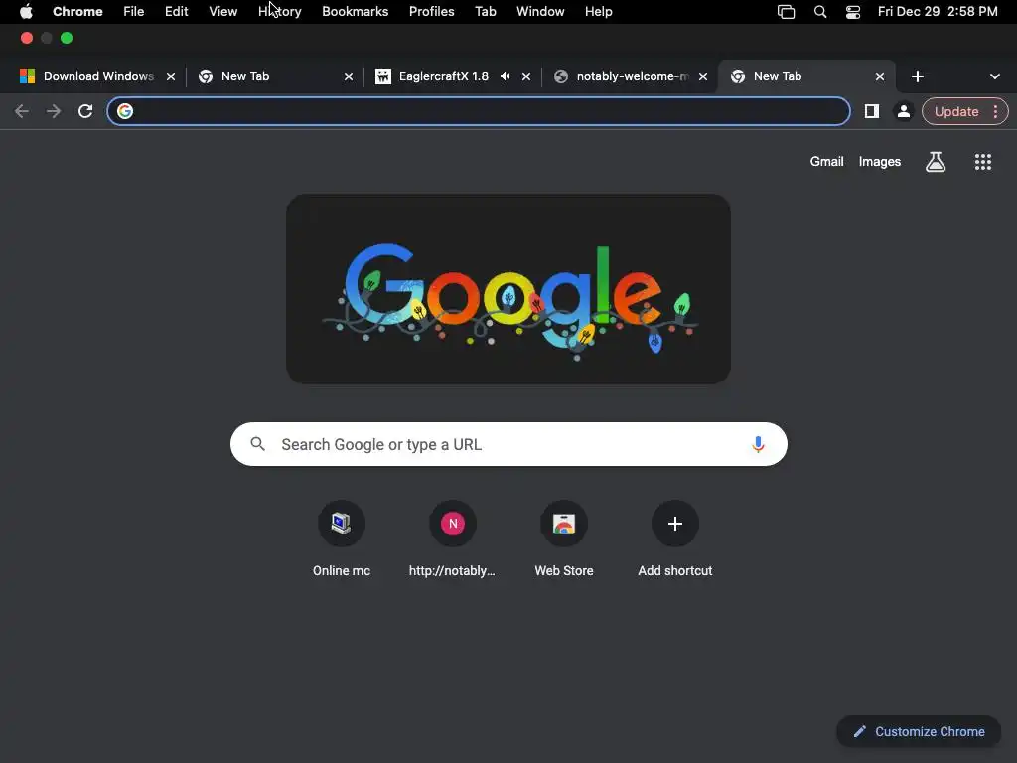
Task: Open macOS Control Center icon
Action: click(852, 12)
